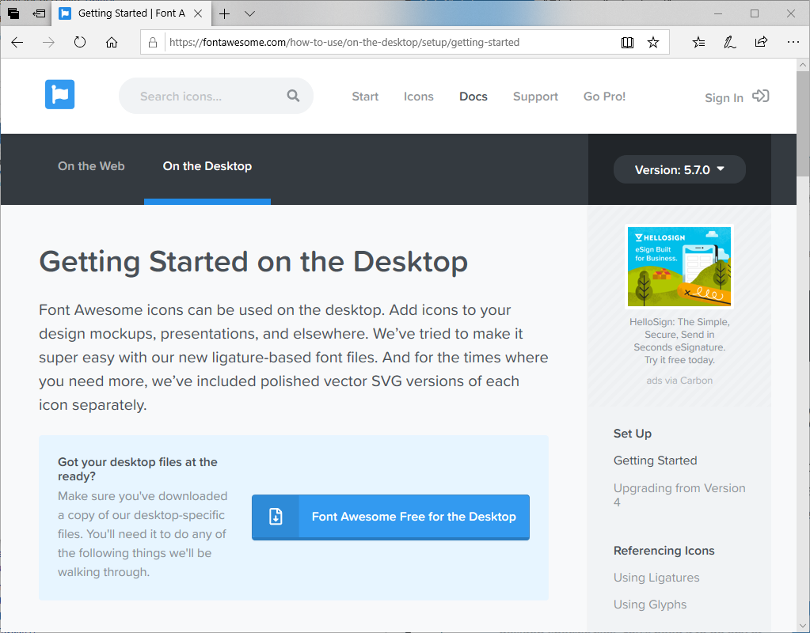Viewport: 810px width, 633px height.
Task: Add page to favorites with star icon
Action: point(653,43)
